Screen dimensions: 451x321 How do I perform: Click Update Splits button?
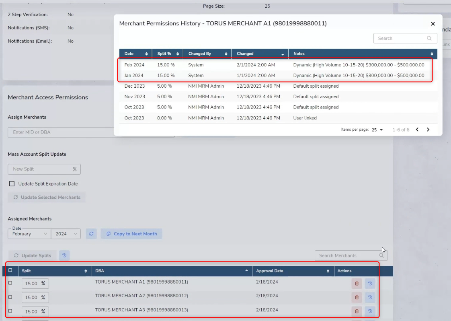(32, 255)
